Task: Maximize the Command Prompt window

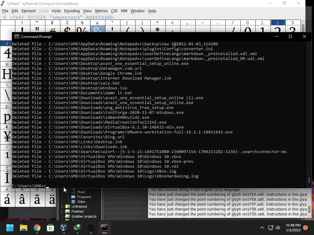Action: (290, 37)
